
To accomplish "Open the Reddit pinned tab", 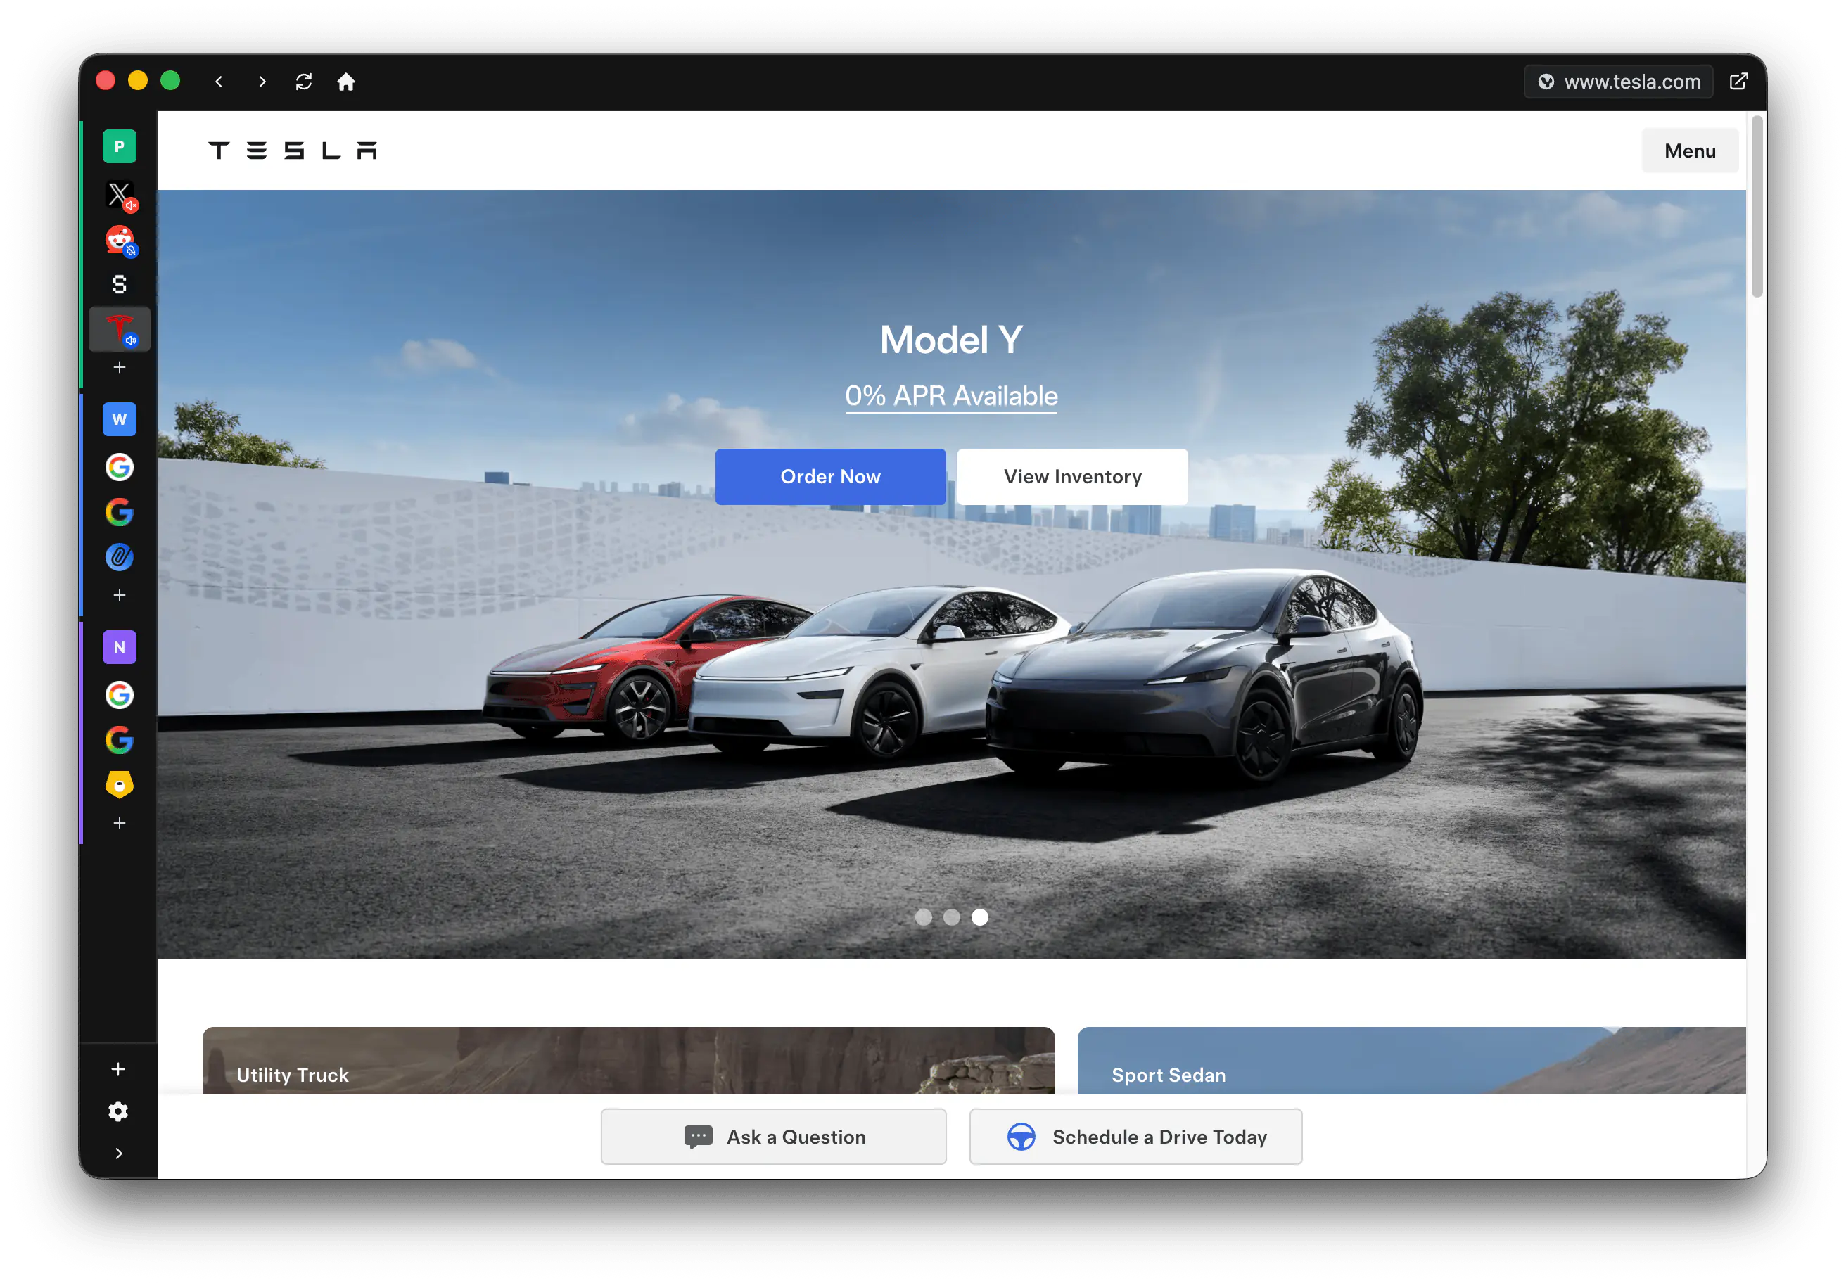I will click(118, 238).
